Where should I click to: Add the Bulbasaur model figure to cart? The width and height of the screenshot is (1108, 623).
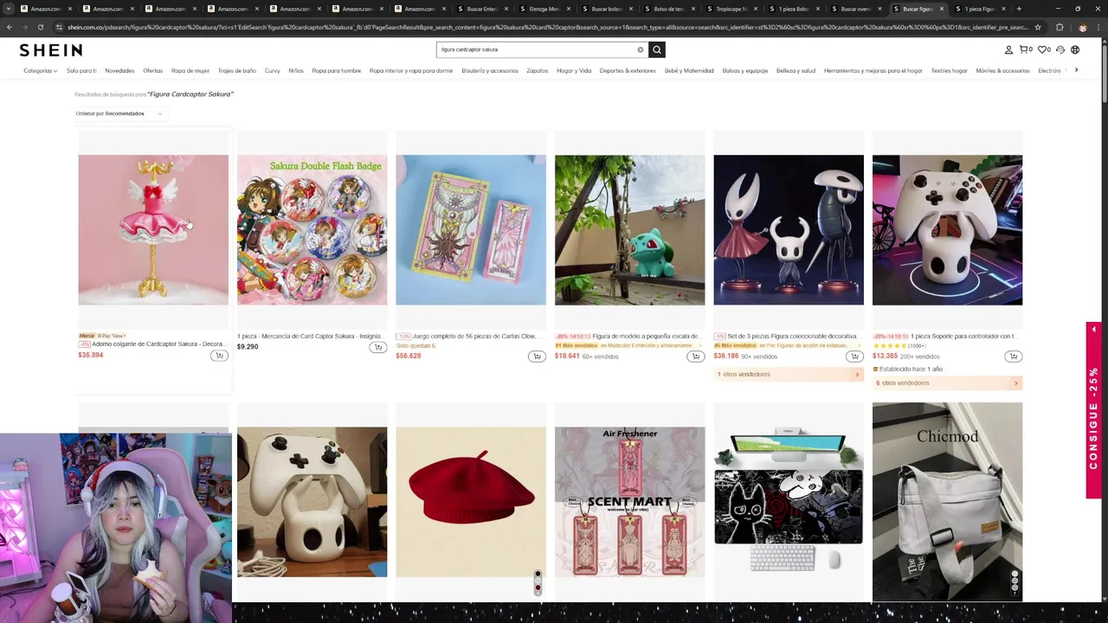pos(696,356)
